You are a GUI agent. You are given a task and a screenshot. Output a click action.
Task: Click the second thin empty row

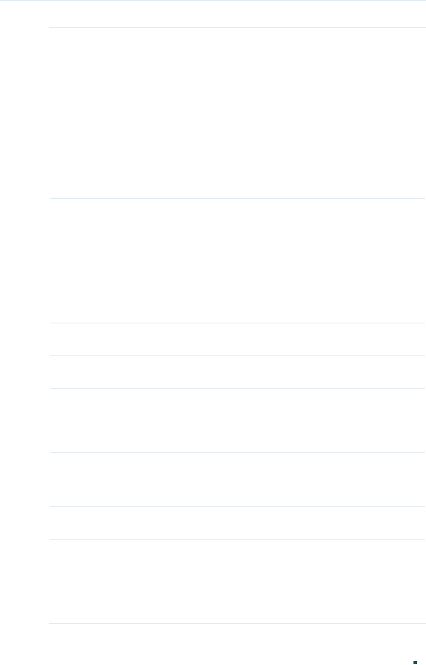pos(237,372)
